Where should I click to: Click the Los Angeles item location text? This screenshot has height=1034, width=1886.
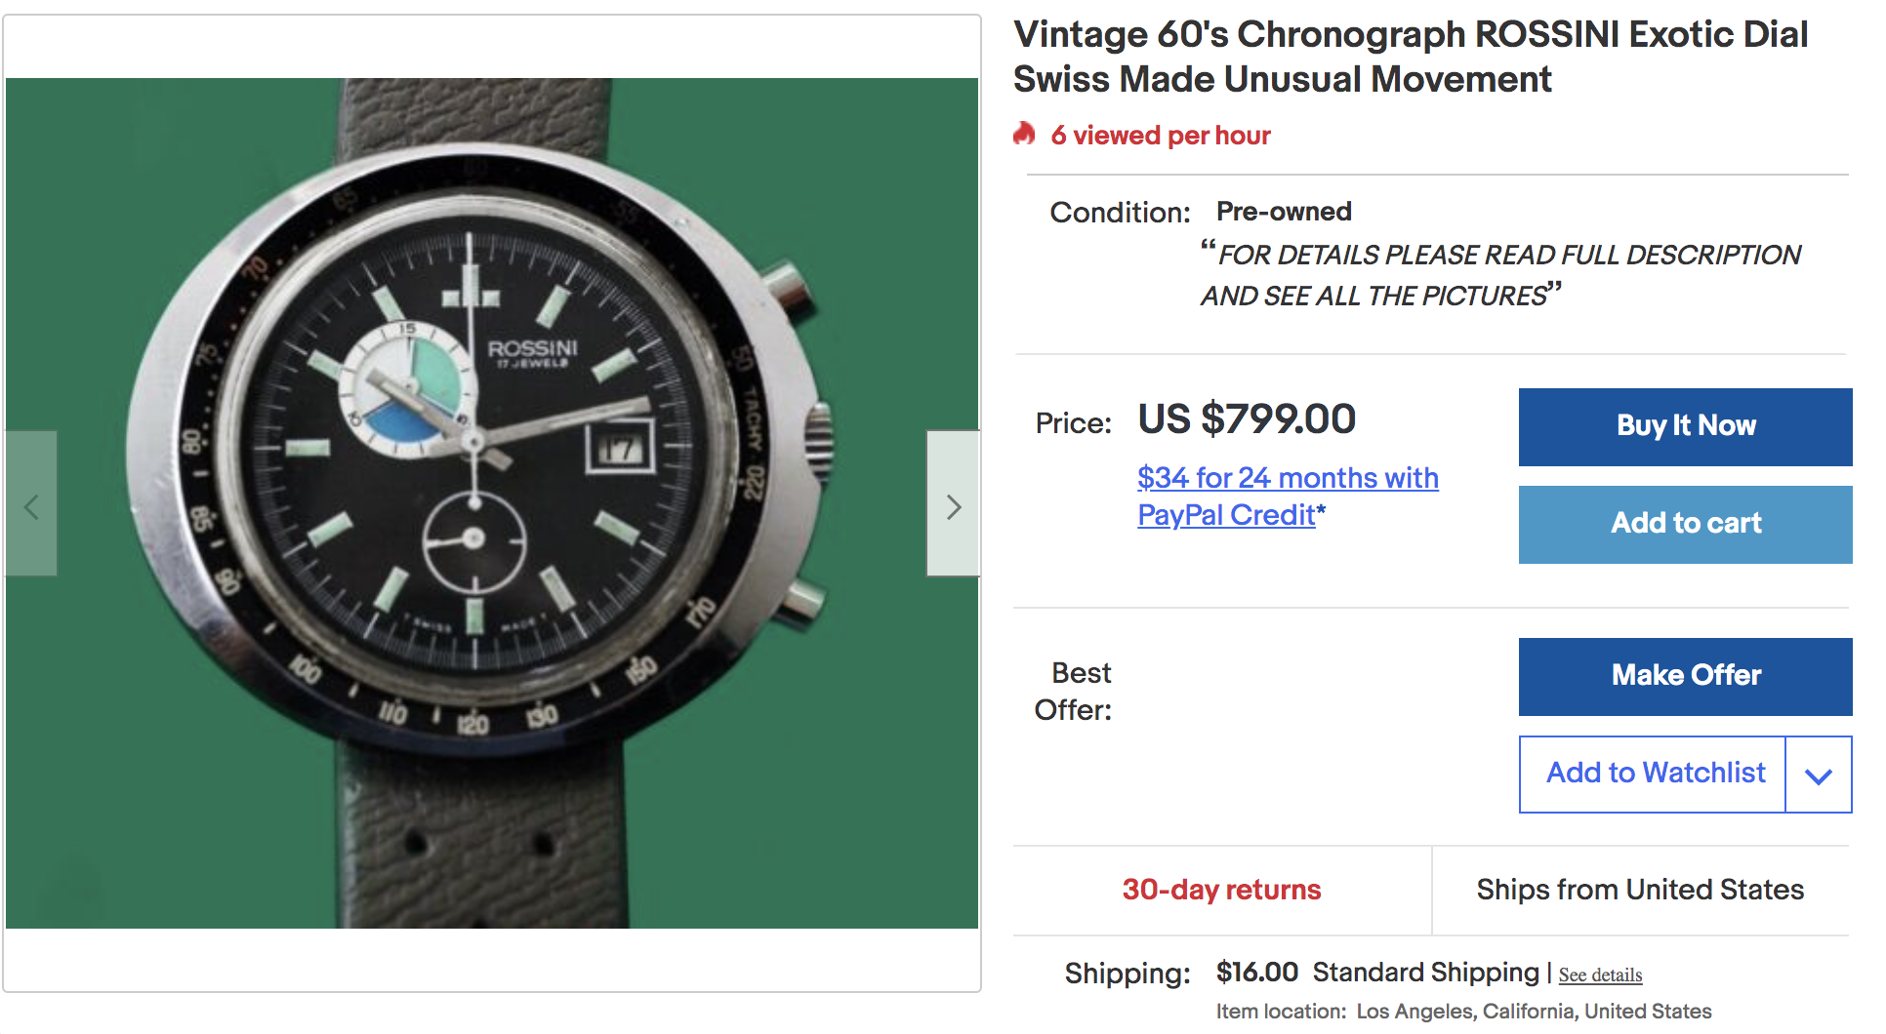1533,1012
